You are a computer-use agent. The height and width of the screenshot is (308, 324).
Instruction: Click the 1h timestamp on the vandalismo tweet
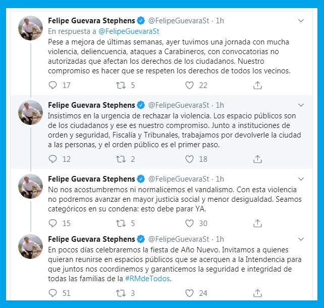[x=220, y=179]
